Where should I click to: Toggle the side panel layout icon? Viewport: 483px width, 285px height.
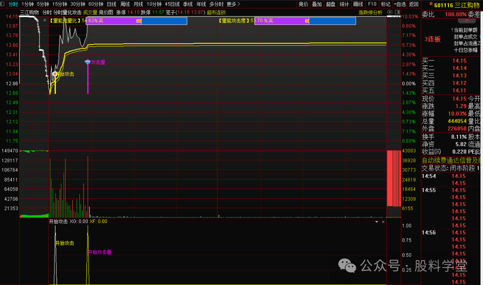point(397,12)
